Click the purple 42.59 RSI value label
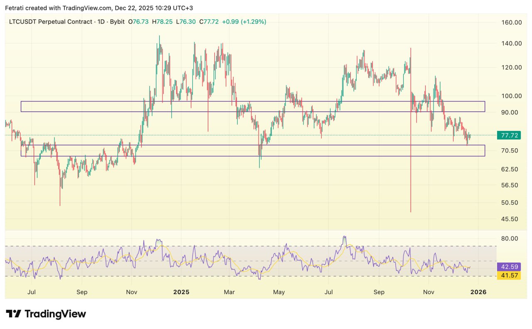Screen dimensions: 532x329 tap(509, 267)
